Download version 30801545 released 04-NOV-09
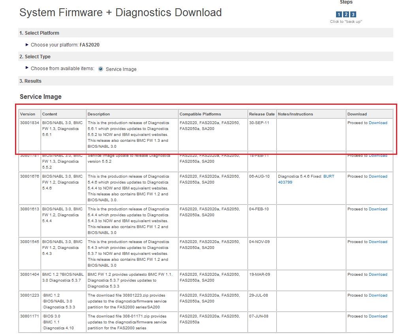This screenshot has height=336, width=400. 378,242
